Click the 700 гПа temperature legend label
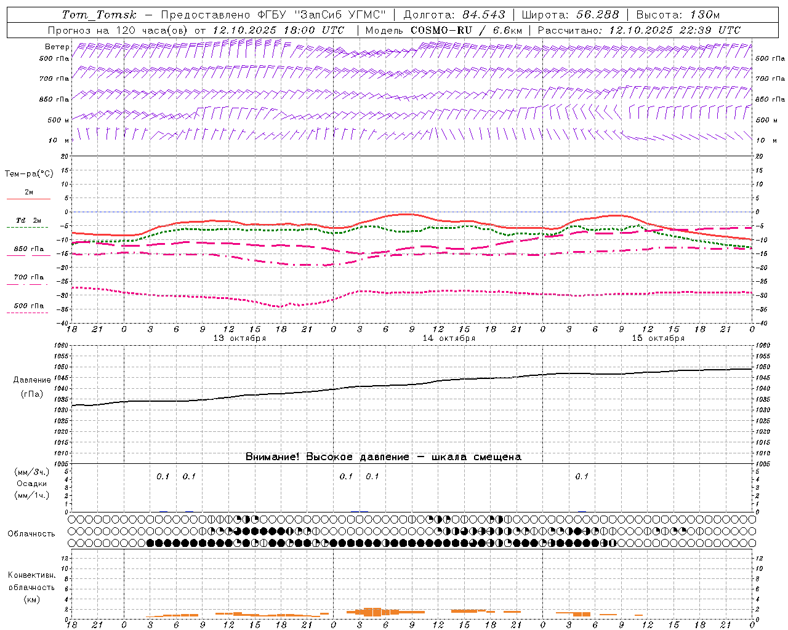This screenshot has width=788, height=630. click(x=28, y=277)
